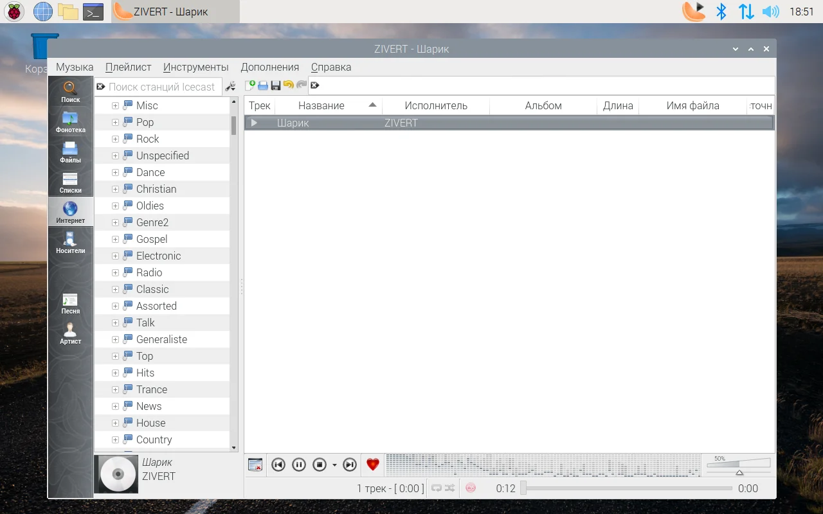
Task: Toggle Last.fm scrobbling icon
Action: pyautogui.click(x=471, y=488)
